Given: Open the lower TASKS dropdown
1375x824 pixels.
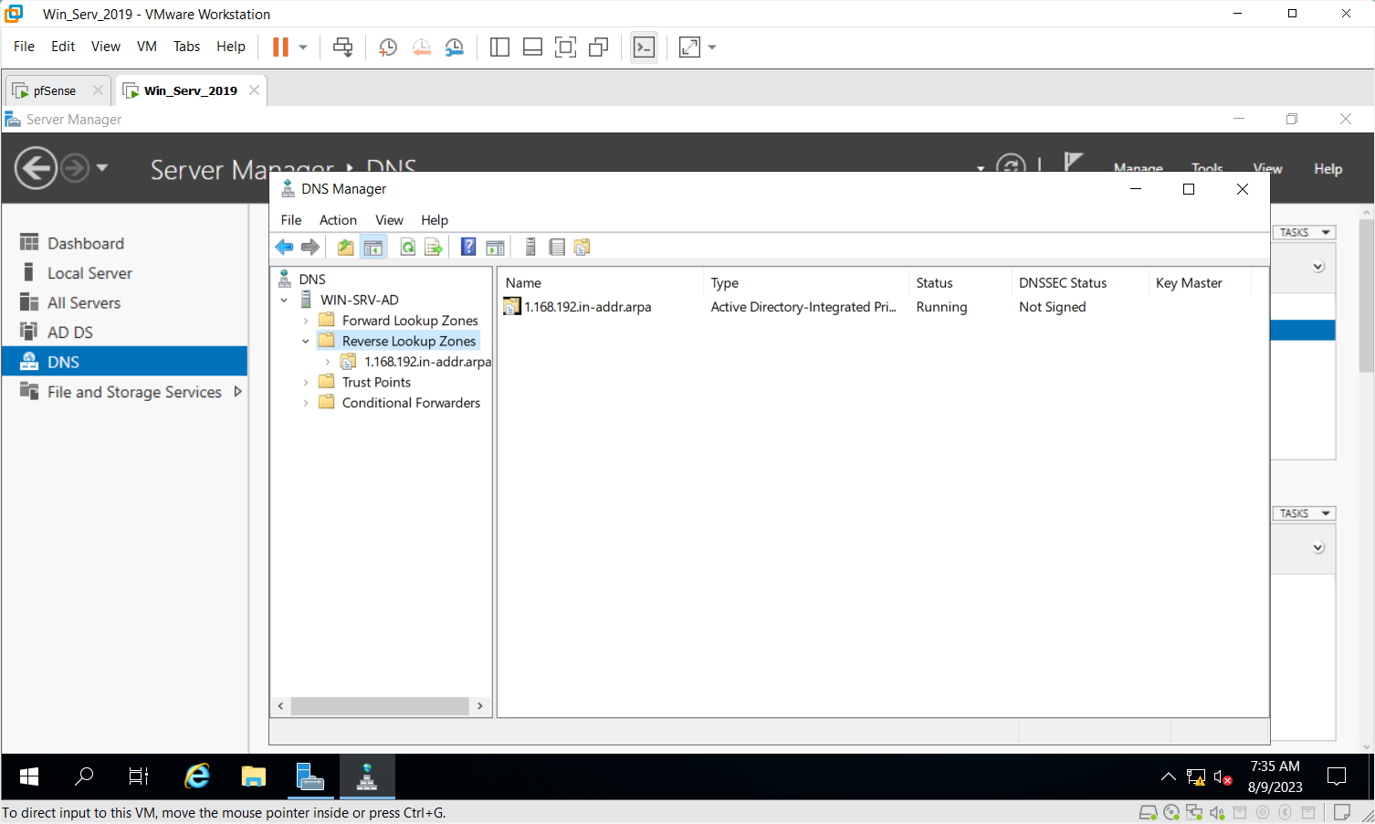Looking at the screenshot, I should pos(1304,513).
